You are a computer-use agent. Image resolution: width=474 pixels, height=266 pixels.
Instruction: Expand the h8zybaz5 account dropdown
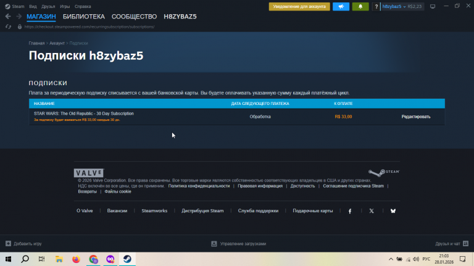(x=394, y=6)
